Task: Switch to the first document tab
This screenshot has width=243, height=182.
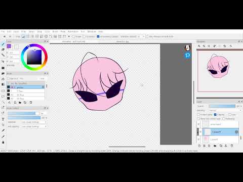Action: (73, 41)
